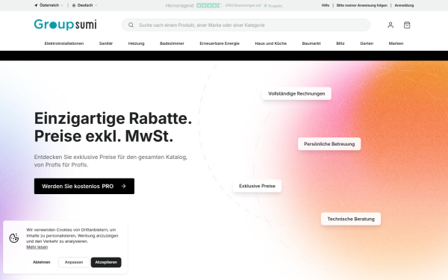This screenshot has height=280, width=448.
Task: Click Mehr lesen in the cookie notice
Action: [x=37, y=247]
